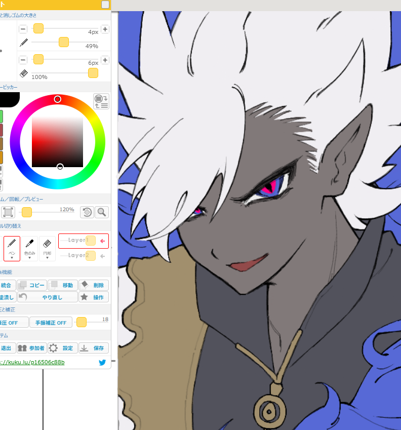
Task: Open the eraser shape dropdown arrow
Action: (47, 258)
